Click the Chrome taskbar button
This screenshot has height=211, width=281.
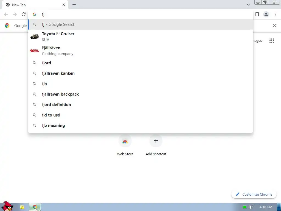point(35,207)
